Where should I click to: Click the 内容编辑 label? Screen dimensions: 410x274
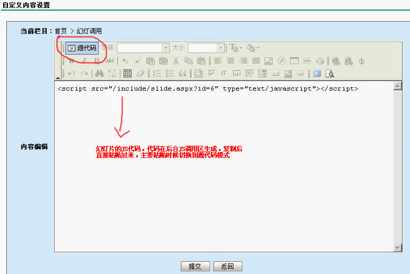34,147
